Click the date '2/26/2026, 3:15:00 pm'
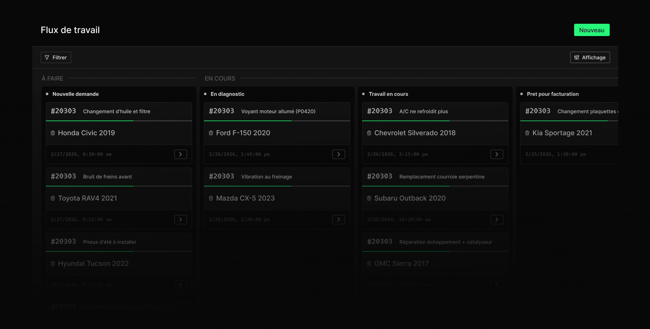This screenshot has height=329, width=650. point(397,154)
